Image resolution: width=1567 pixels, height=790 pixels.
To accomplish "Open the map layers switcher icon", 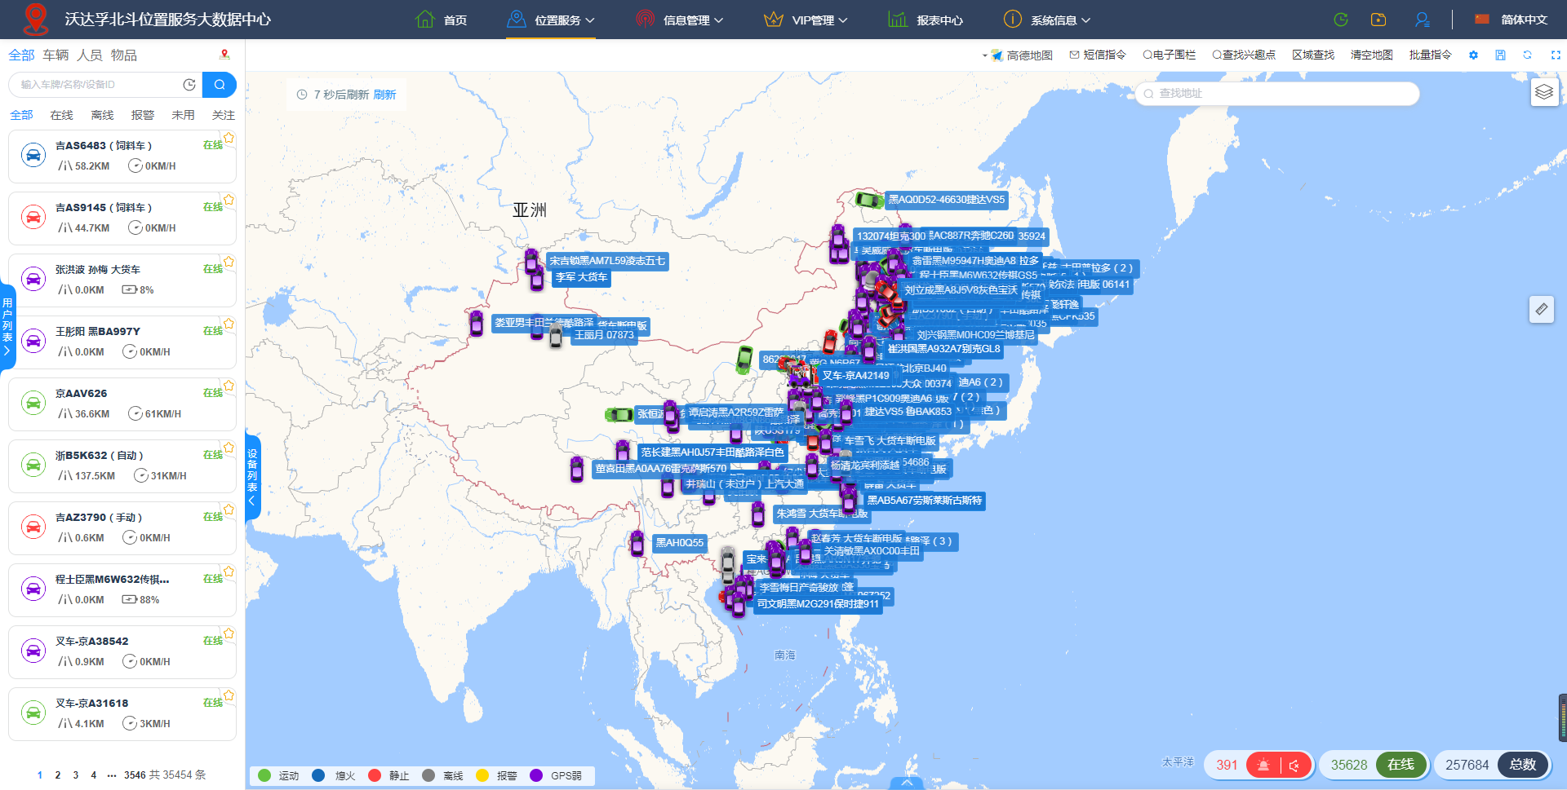I will 1543,92.
